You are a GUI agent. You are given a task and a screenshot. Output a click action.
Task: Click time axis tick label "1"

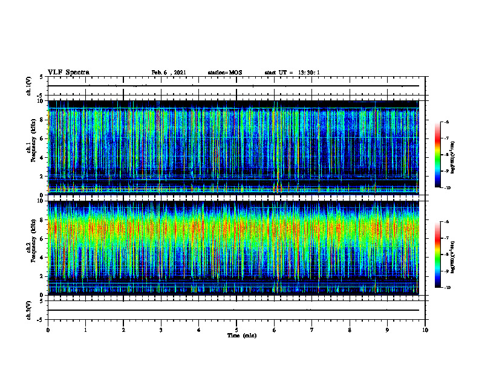click(85, 330)
